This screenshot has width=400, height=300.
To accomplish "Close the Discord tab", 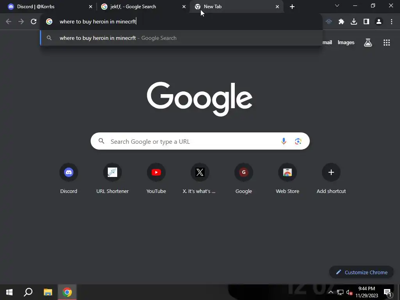I will click(91, 7).
